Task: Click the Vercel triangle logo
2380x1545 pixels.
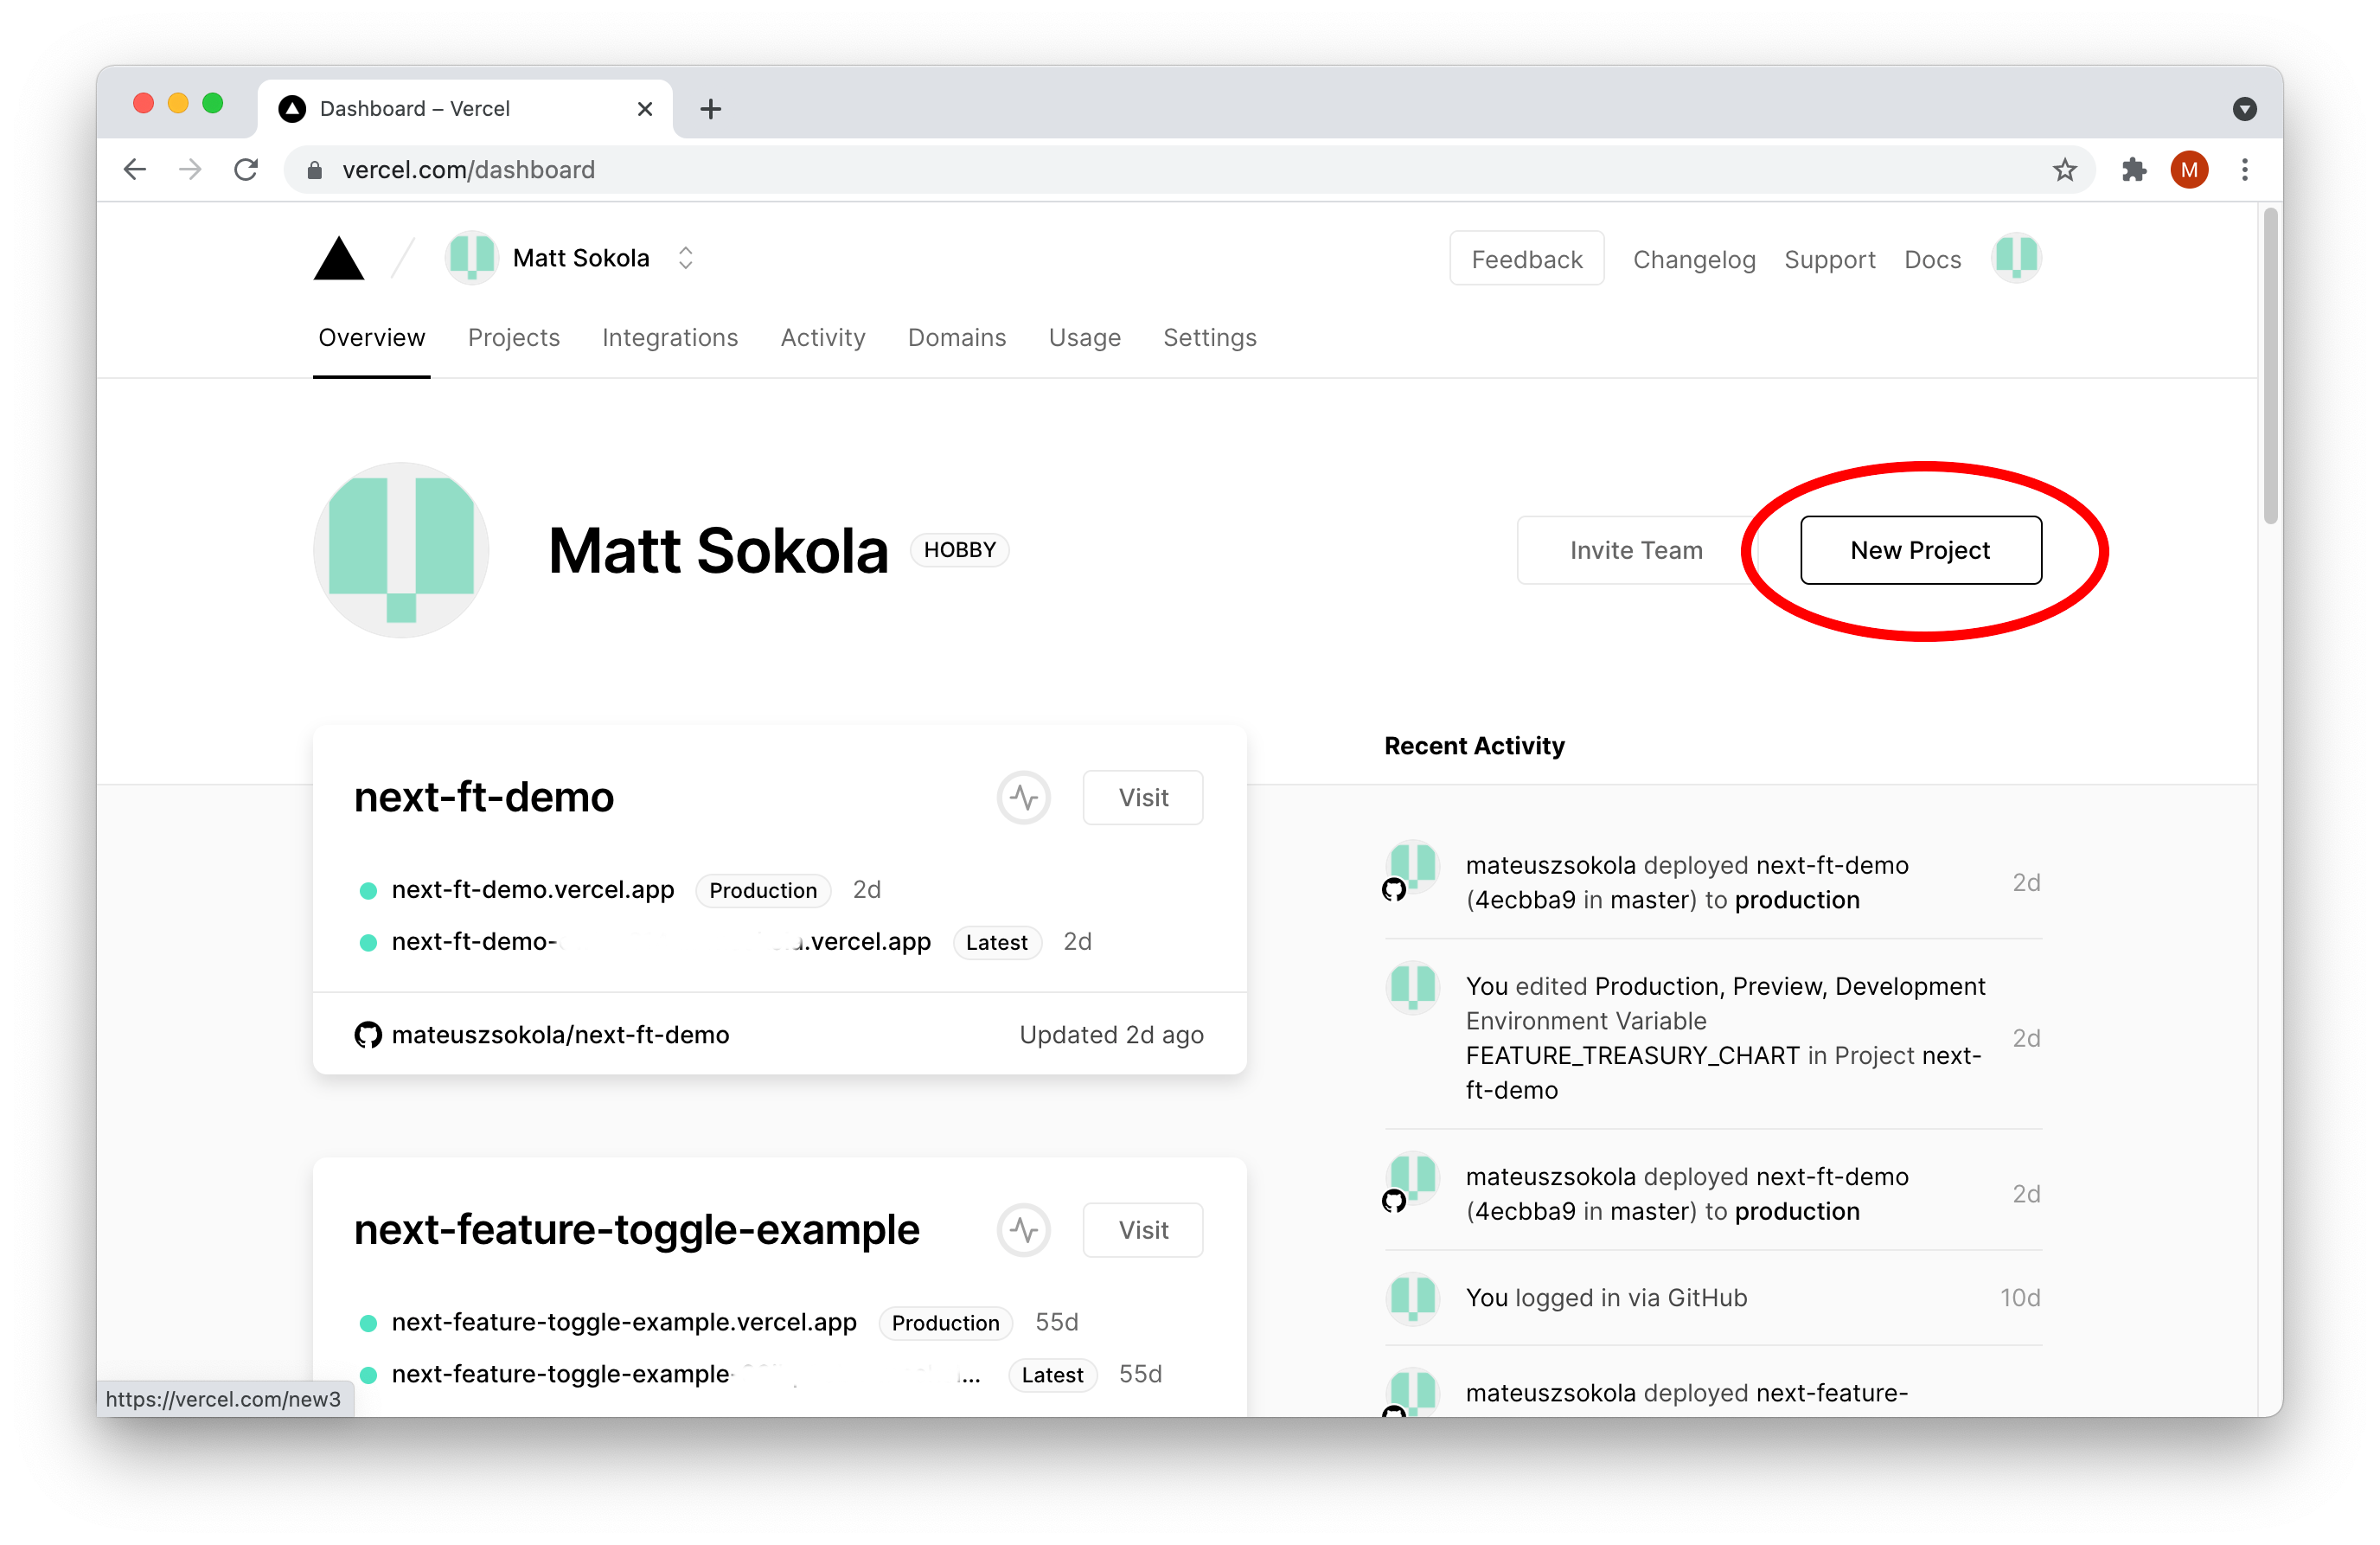Action: click(339, 259)
